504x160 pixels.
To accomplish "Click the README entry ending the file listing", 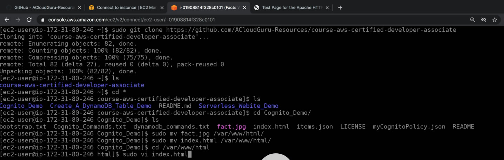I will pos(463,127).
